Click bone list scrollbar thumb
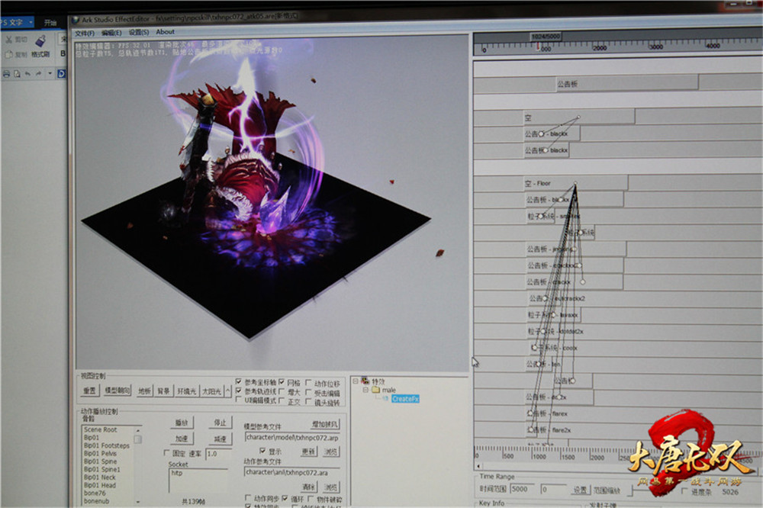Viewport: 763px width, 508px height. click(137, 439)
